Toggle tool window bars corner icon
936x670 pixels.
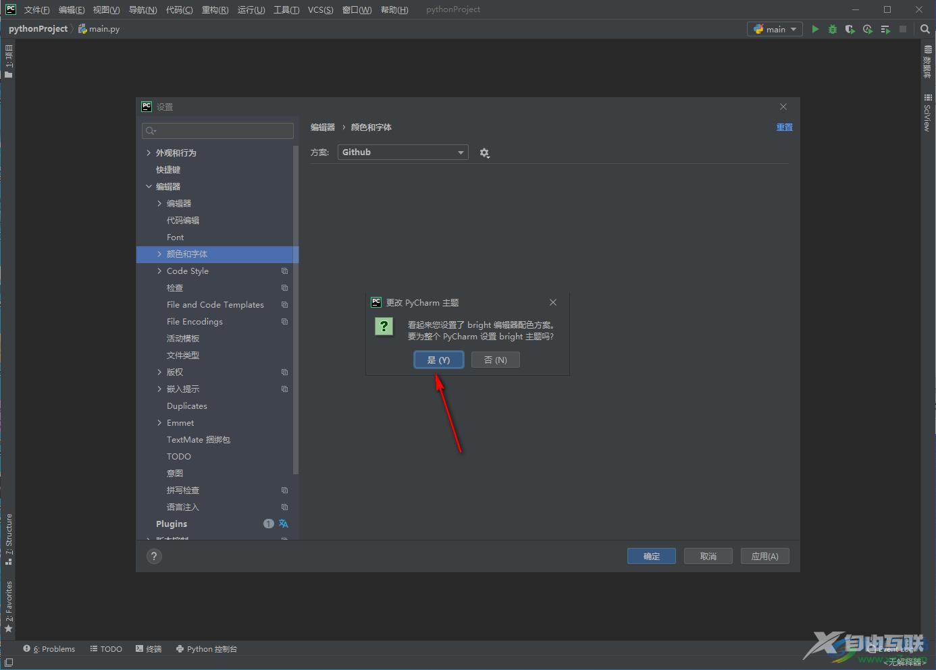(8, 663)
